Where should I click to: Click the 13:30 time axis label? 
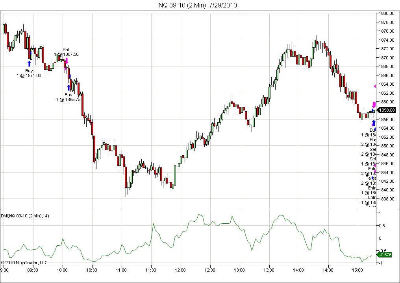tap(269, 270)
